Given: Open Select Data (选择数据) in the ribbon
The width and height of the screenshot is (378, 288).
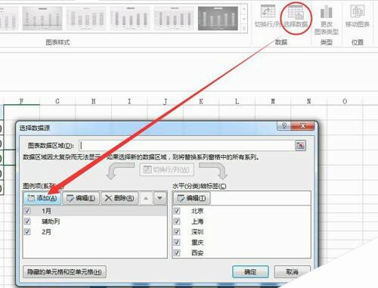Looking at the screenshot, I should [296, 17].
